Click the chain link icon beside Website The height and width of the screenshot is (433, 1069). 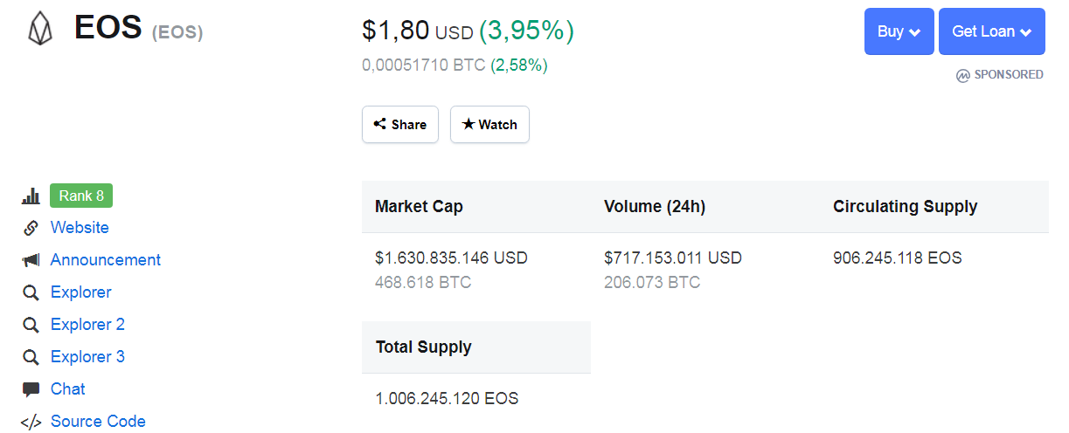[31, 228]
